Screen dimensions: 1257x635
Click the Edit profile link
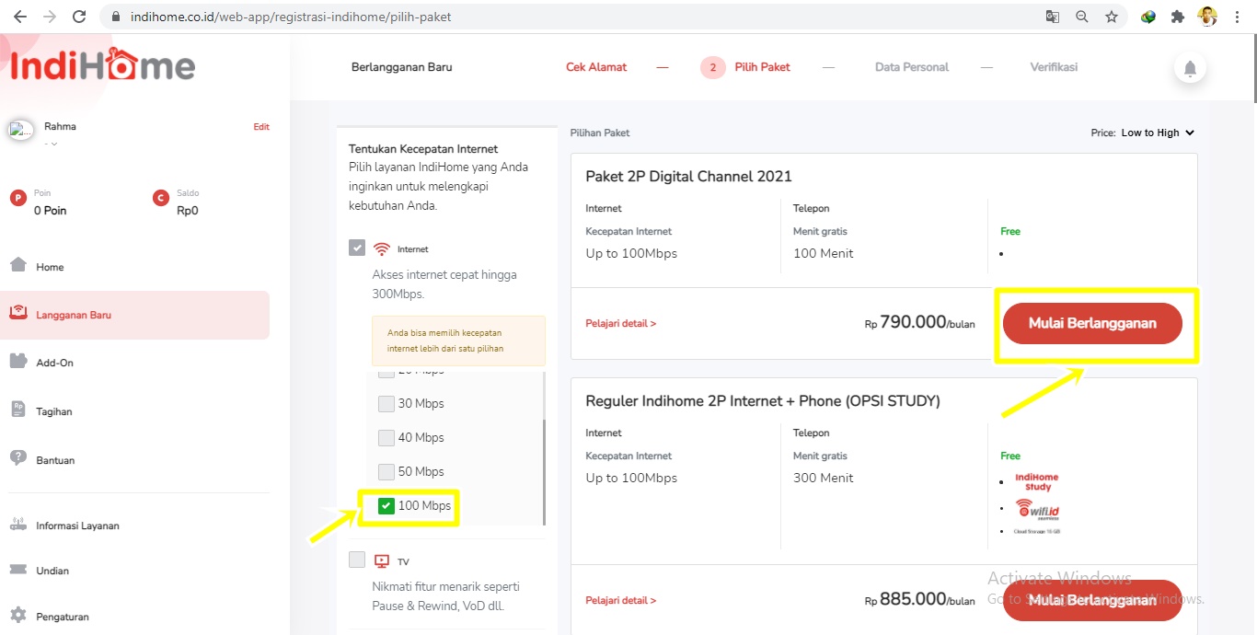pos(261,127)
